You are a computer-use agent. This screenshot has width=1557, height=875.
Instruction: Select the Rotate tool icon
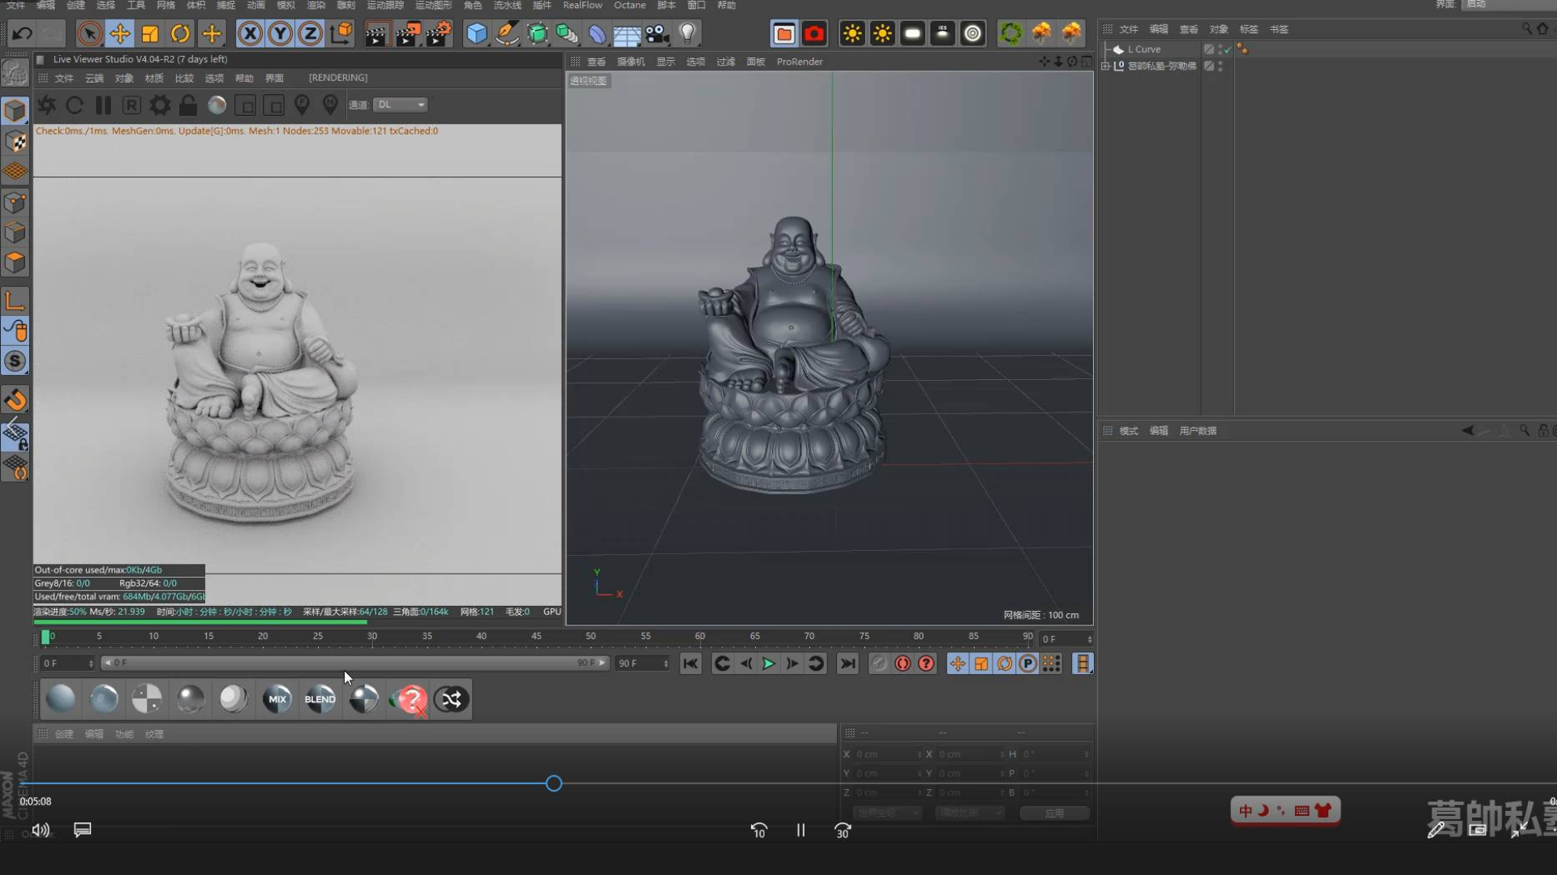[180, 33]
